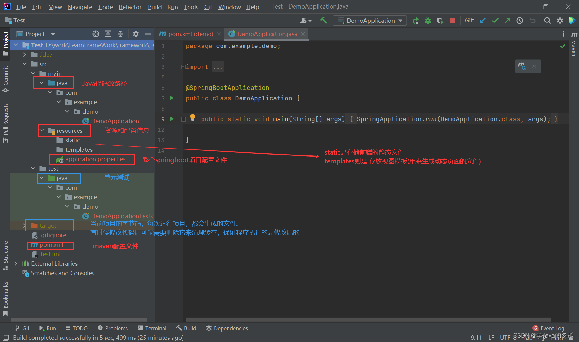
Task: Open the user account icon dropdown
Action: 306,21
